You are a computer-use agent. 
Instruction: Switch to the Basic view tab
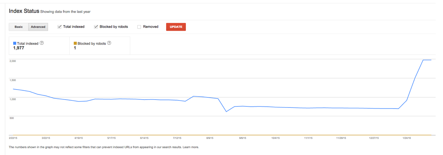19,27
